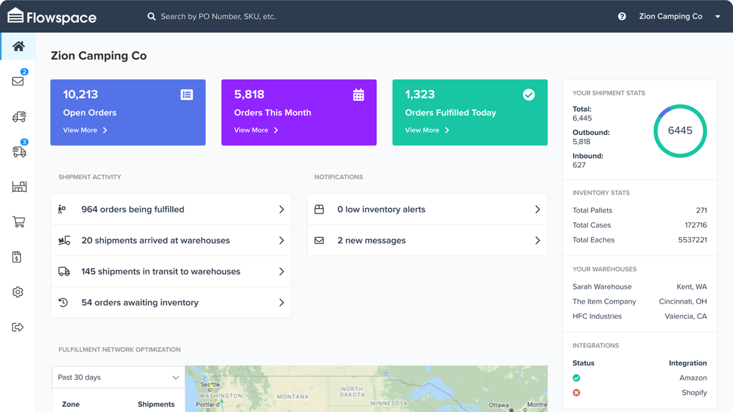Open orders using the shopping cart icon
The width and height of the screenshot is (733, 412).
[x=18, y=222]
